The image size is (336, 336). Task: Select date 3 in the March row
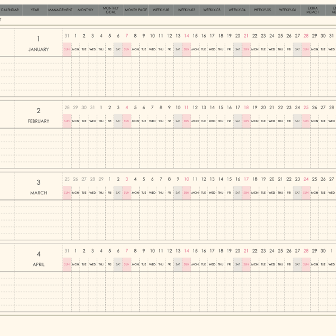[x=127, y=179]
